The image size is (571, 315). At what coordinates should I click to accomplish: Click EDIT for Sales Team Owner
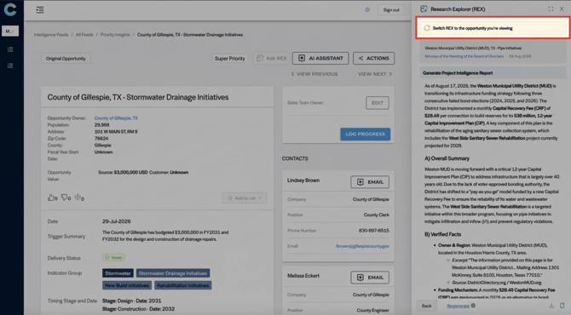tap(378, 103)
